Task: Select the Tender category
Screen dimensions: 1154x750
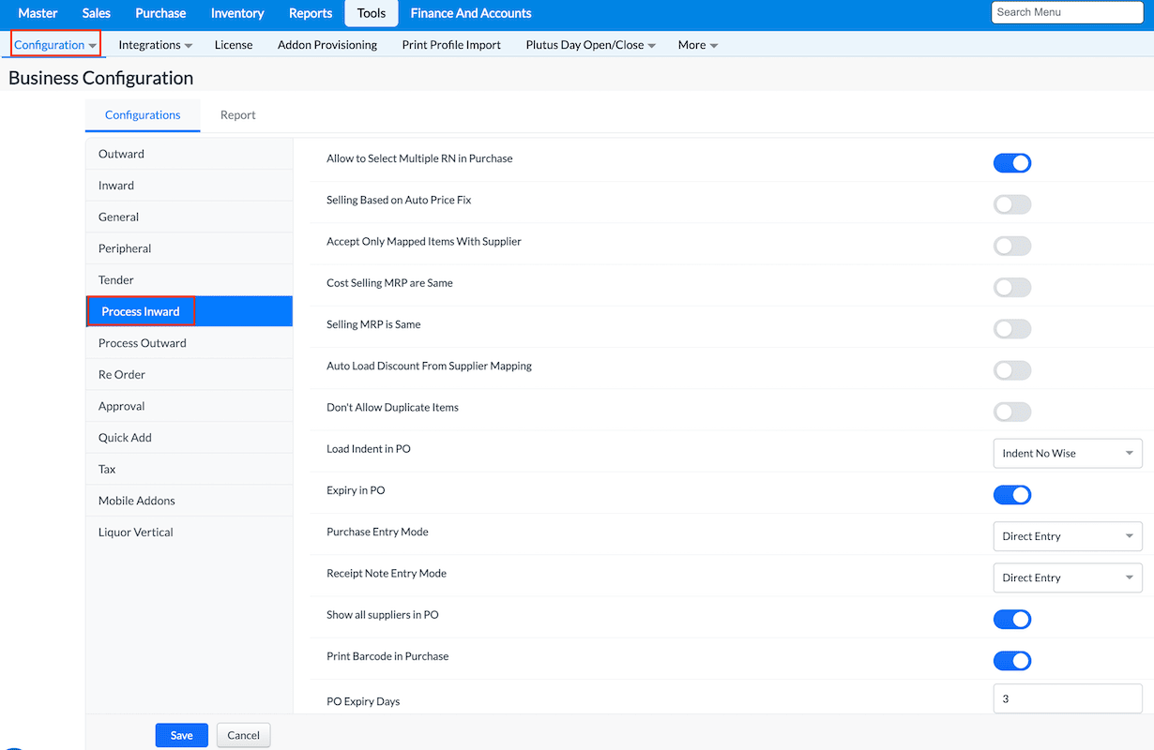Action: click(x=189, y=279)
